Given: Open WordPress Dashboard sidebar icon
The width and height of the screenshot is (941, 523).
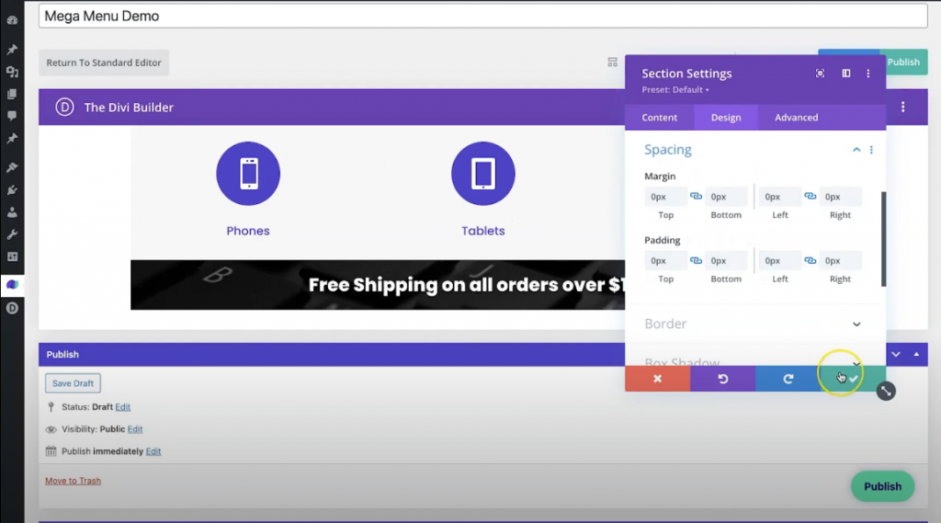Looking at the screenshot, I should pos(12,20).
